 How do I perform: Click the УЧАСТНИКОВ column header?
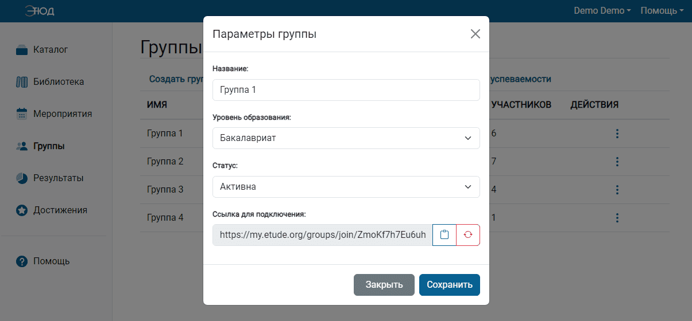click(x=521, y=105)
